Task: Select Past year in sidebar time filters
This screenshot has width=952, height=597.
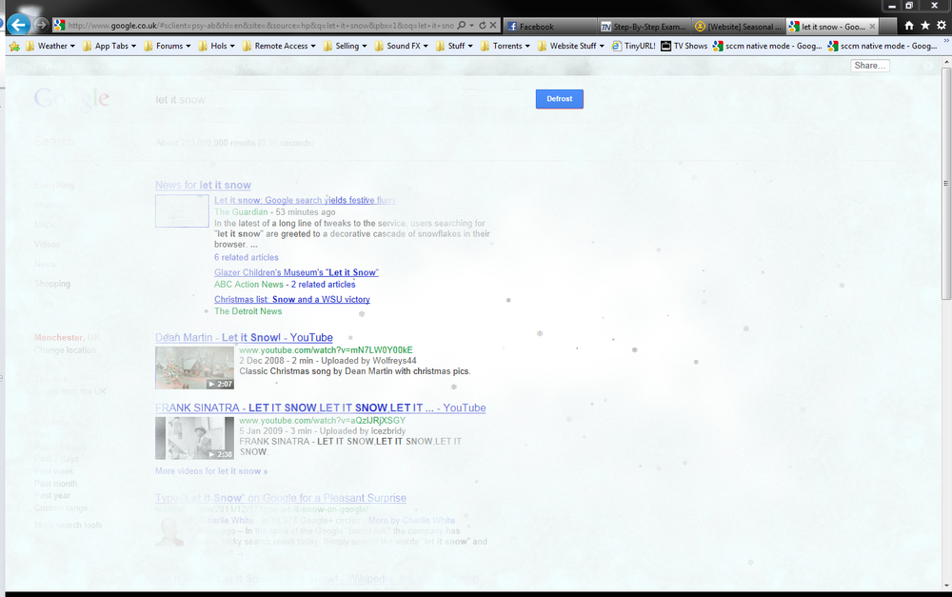Action: (51, 495)
